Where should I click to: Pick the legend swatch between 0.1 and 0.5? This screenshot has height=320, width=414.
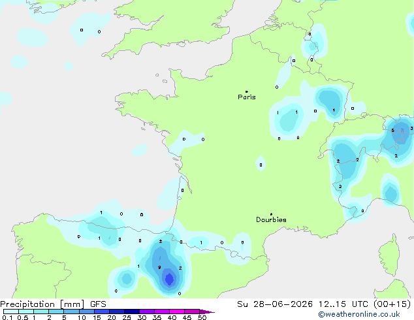tap(11, 312)
